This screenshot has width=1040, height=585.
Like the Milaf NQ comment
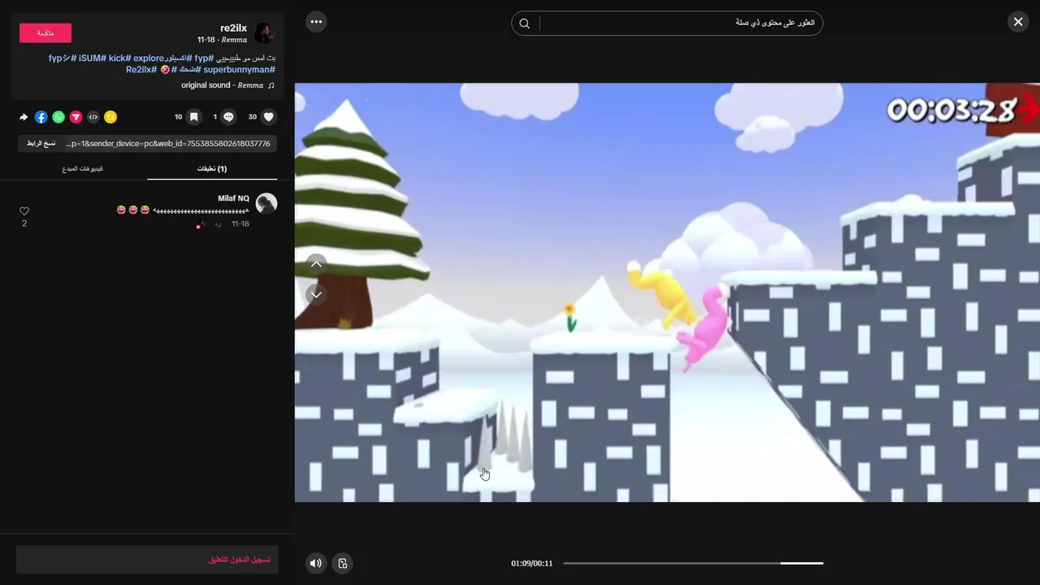[x=24, y=211]
